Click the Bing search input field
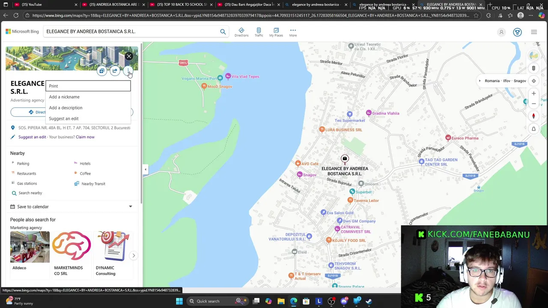The image size is (548, 308). point(131,32)
